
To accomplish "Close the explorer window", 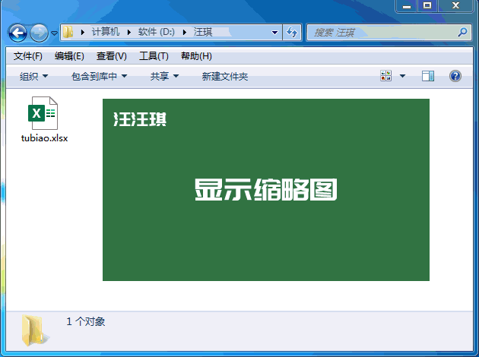I will point(455,6).
